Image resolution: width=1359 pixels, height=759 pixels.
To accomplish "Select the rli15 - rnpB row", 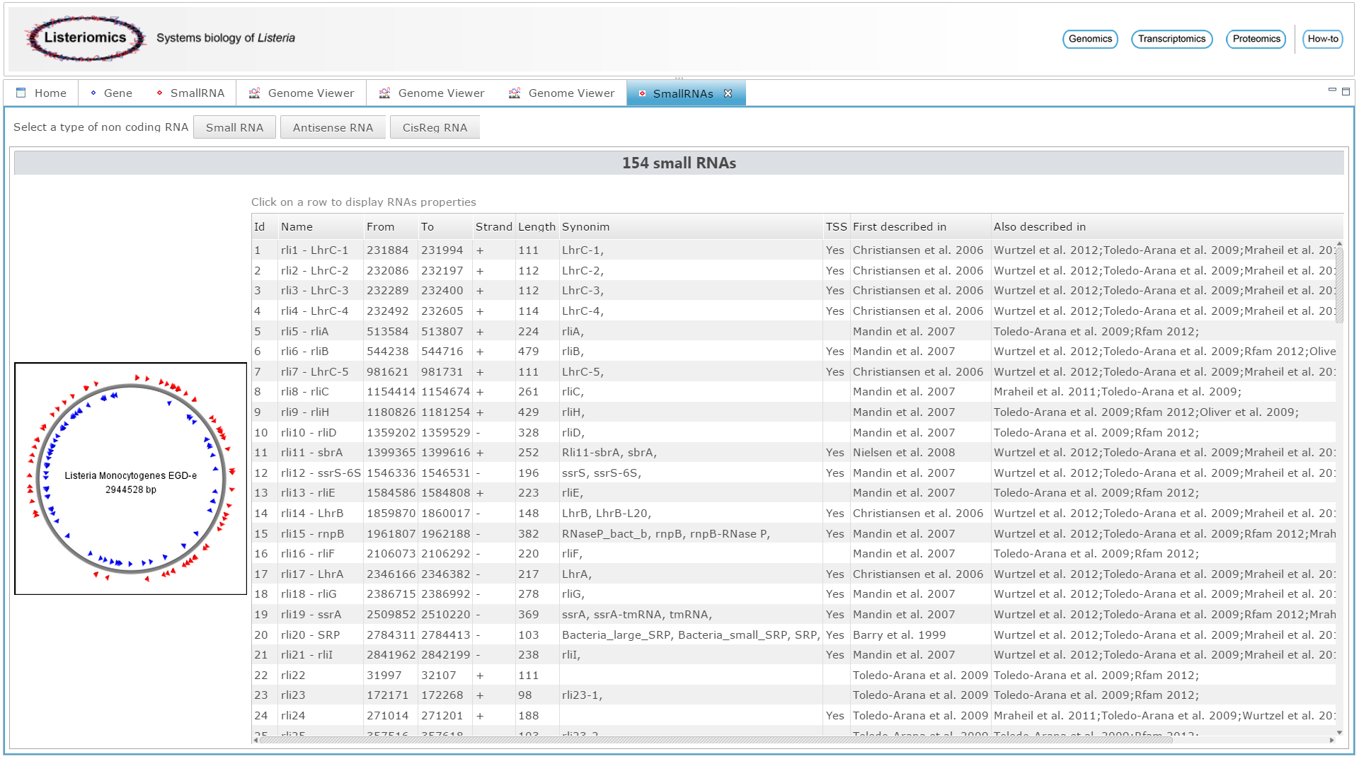I will click(x=312, y=534).
